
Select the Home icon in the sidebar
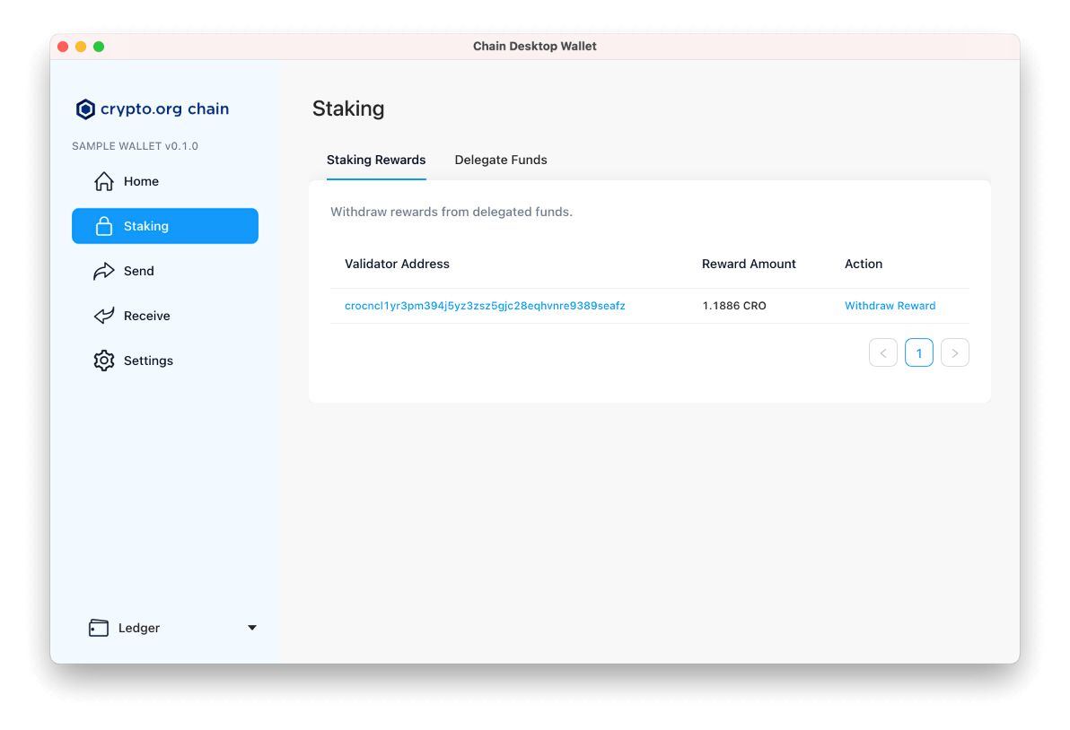104,181
